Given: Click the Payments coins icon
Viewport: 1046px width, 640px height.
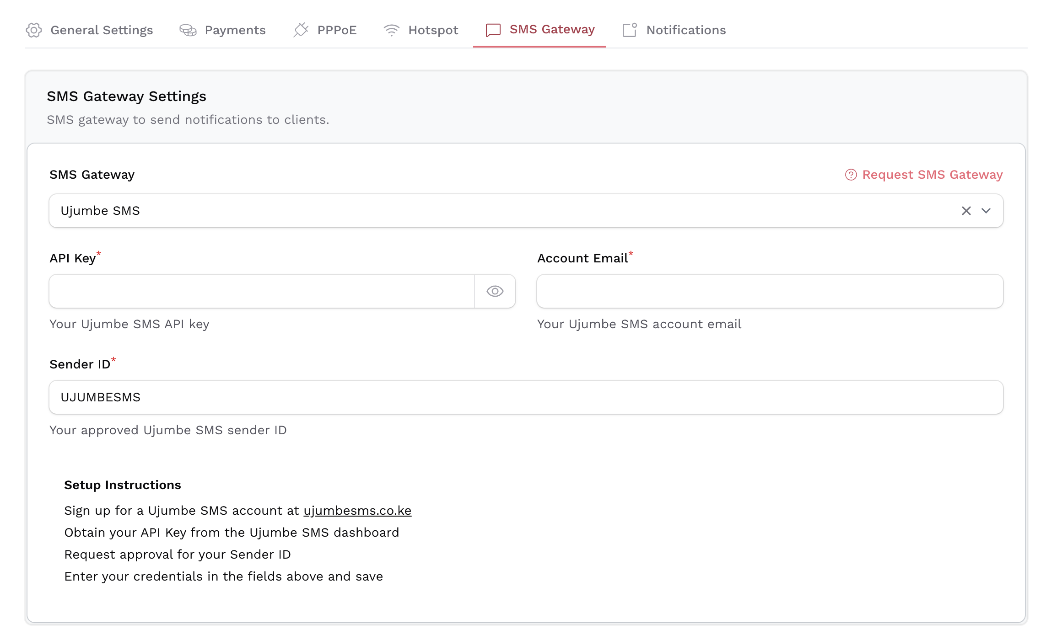Looking at the screenshot, I should point(188,30).
